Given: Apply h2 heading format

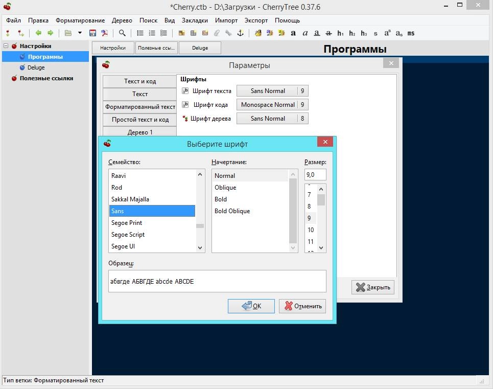Looking at the screenshot, I should pos(352,33).
